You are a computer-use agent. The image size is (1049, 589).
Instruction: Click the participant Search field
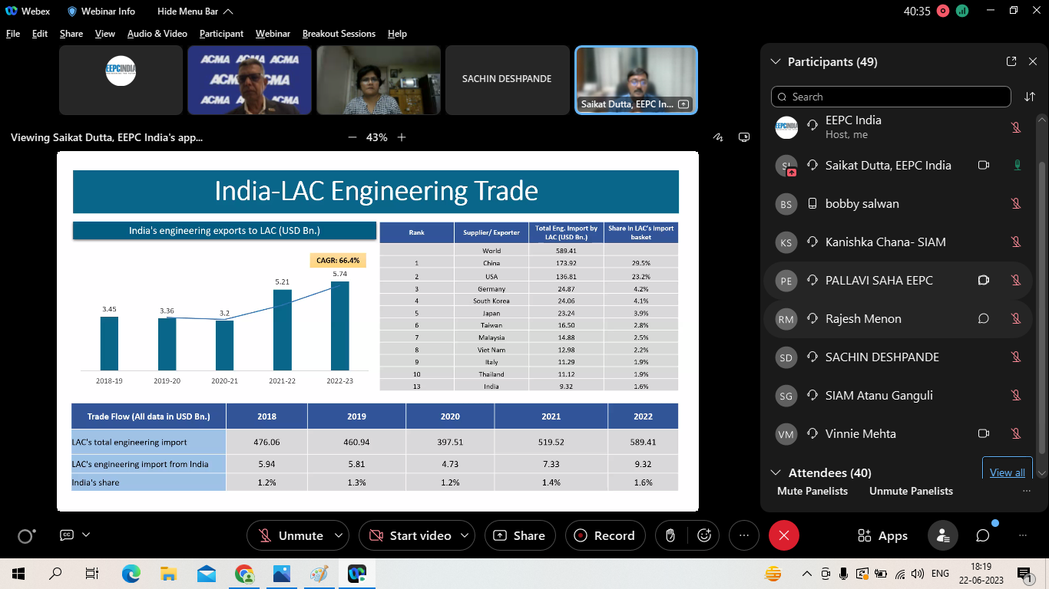pos(891,97)
